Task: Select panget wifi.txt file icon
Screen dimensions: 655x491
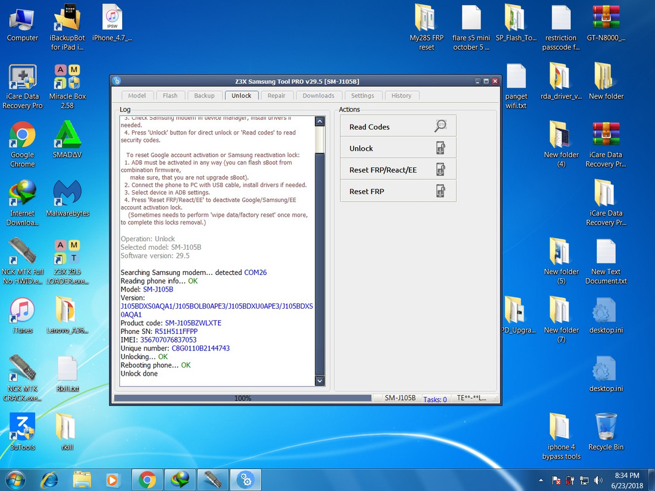Action: (x=516, y=87)
